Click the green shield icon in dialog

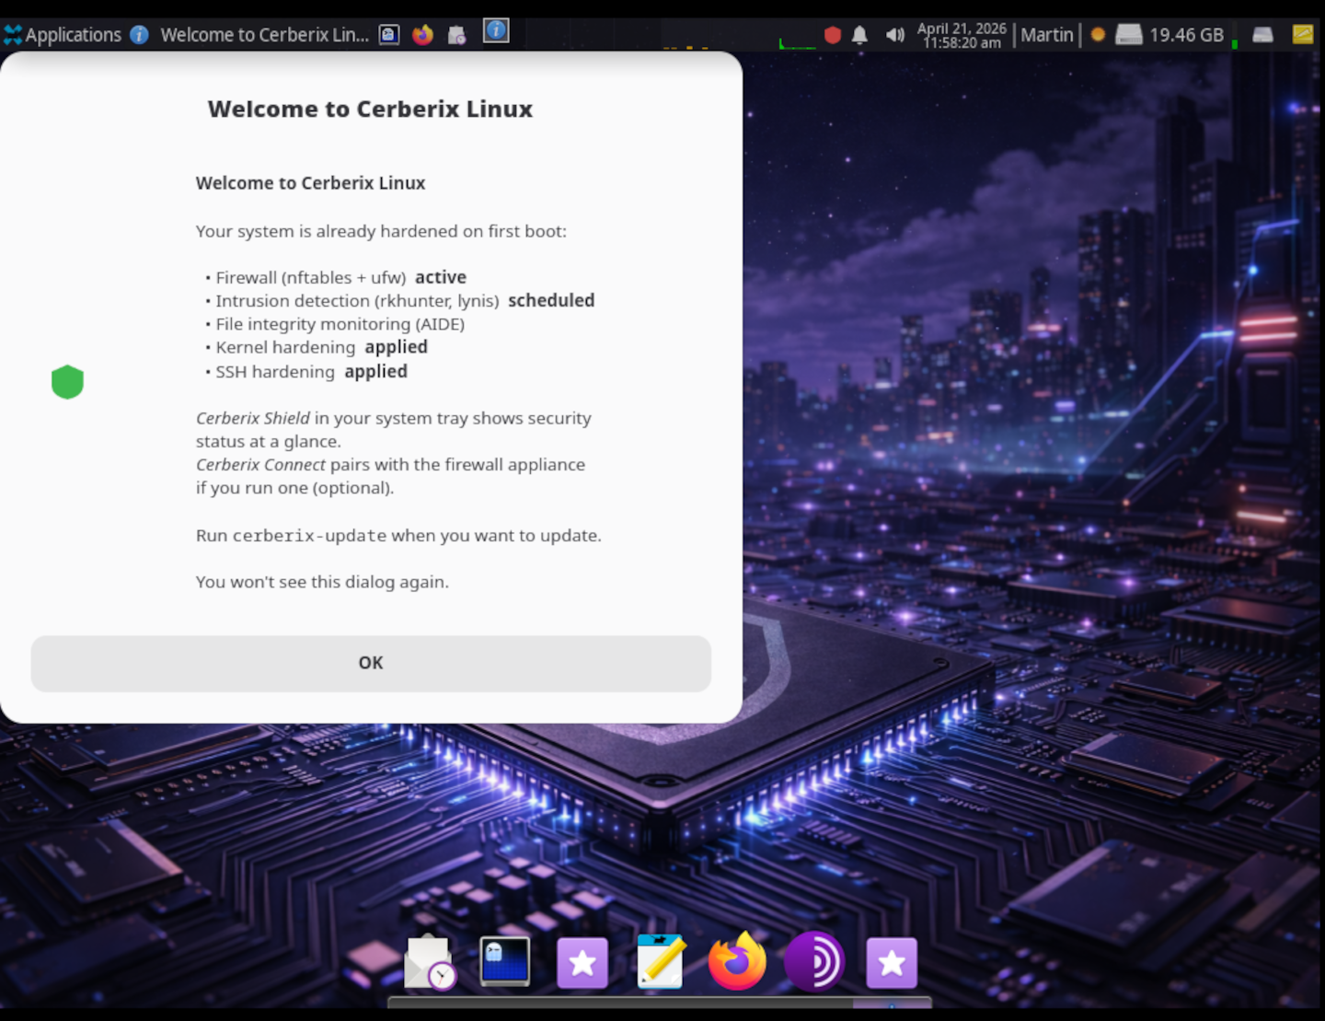67,381
